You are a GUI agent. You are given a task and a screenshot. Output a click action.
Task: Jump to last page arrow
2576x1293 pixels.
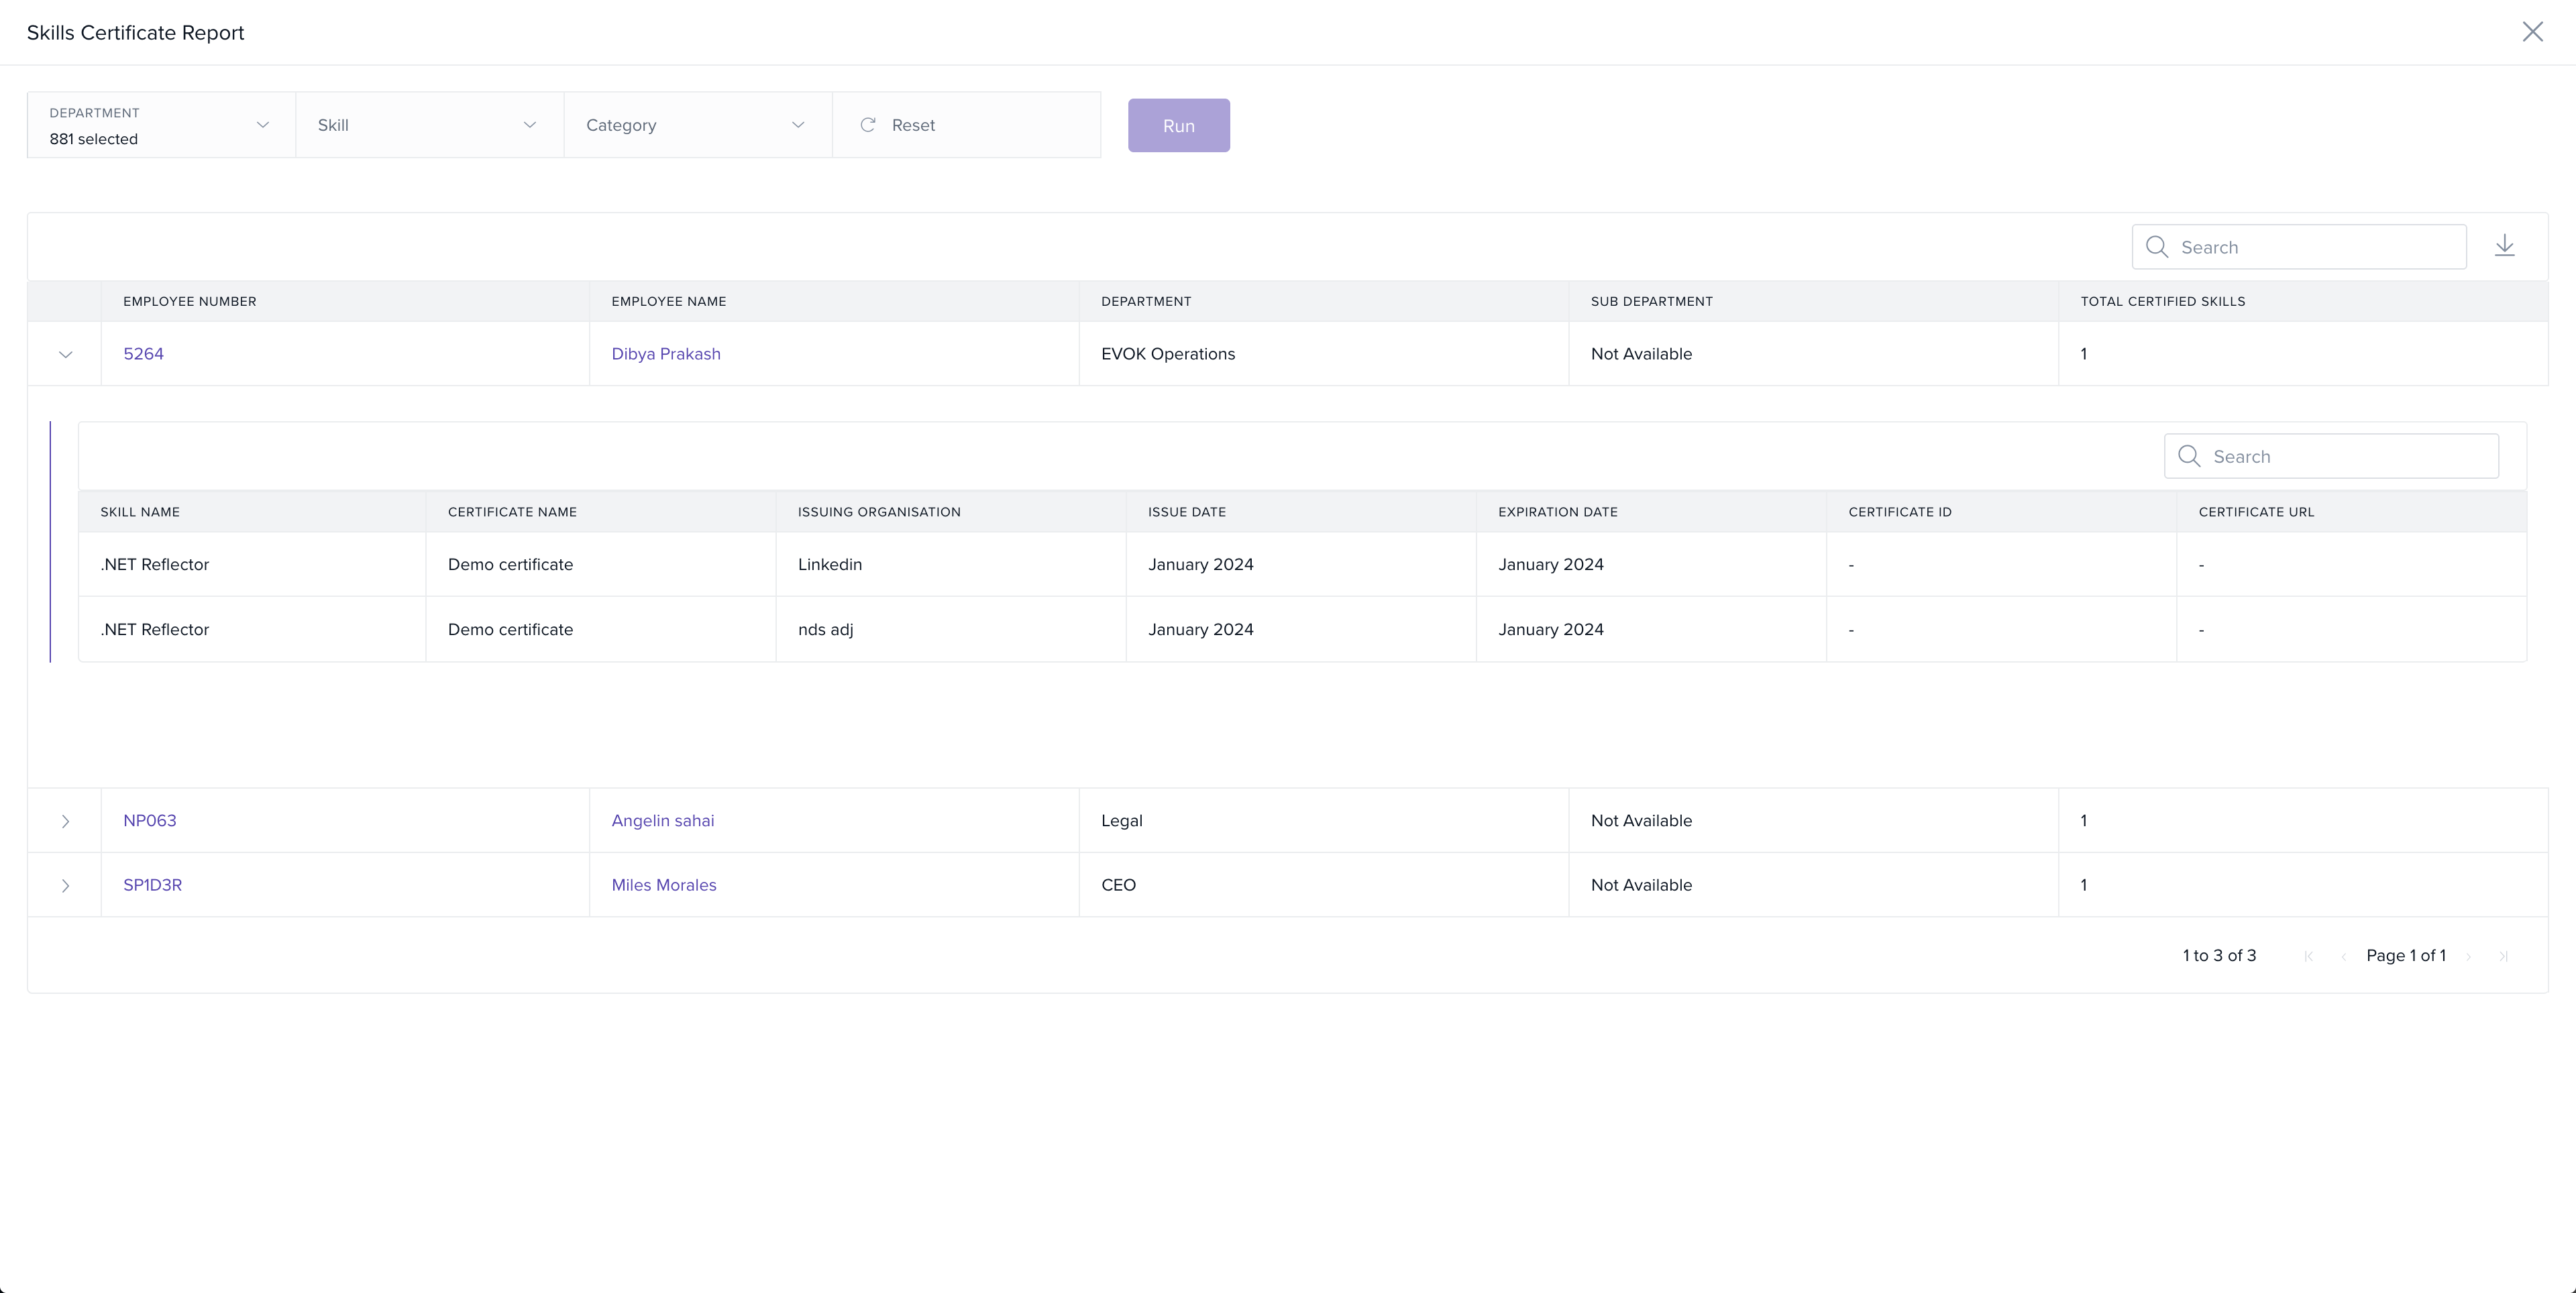point(2503,956)
